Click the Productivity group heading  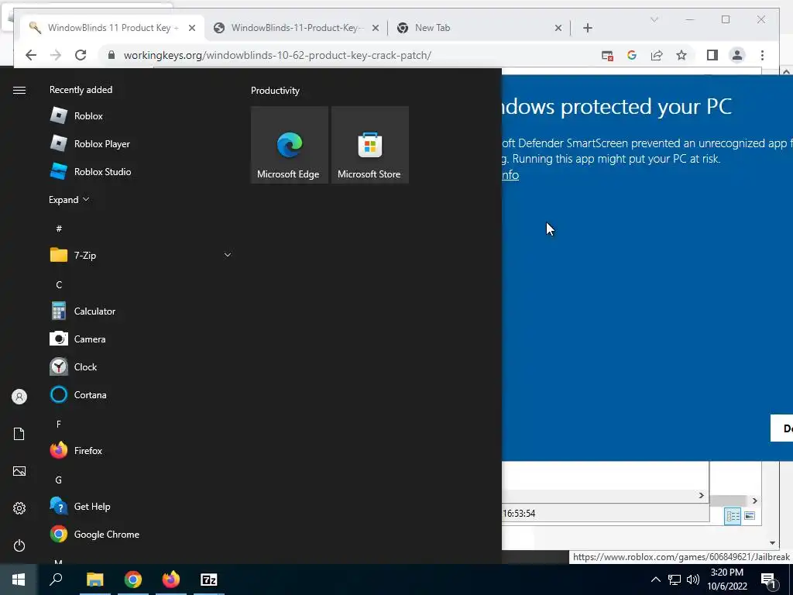coord(275,91)
